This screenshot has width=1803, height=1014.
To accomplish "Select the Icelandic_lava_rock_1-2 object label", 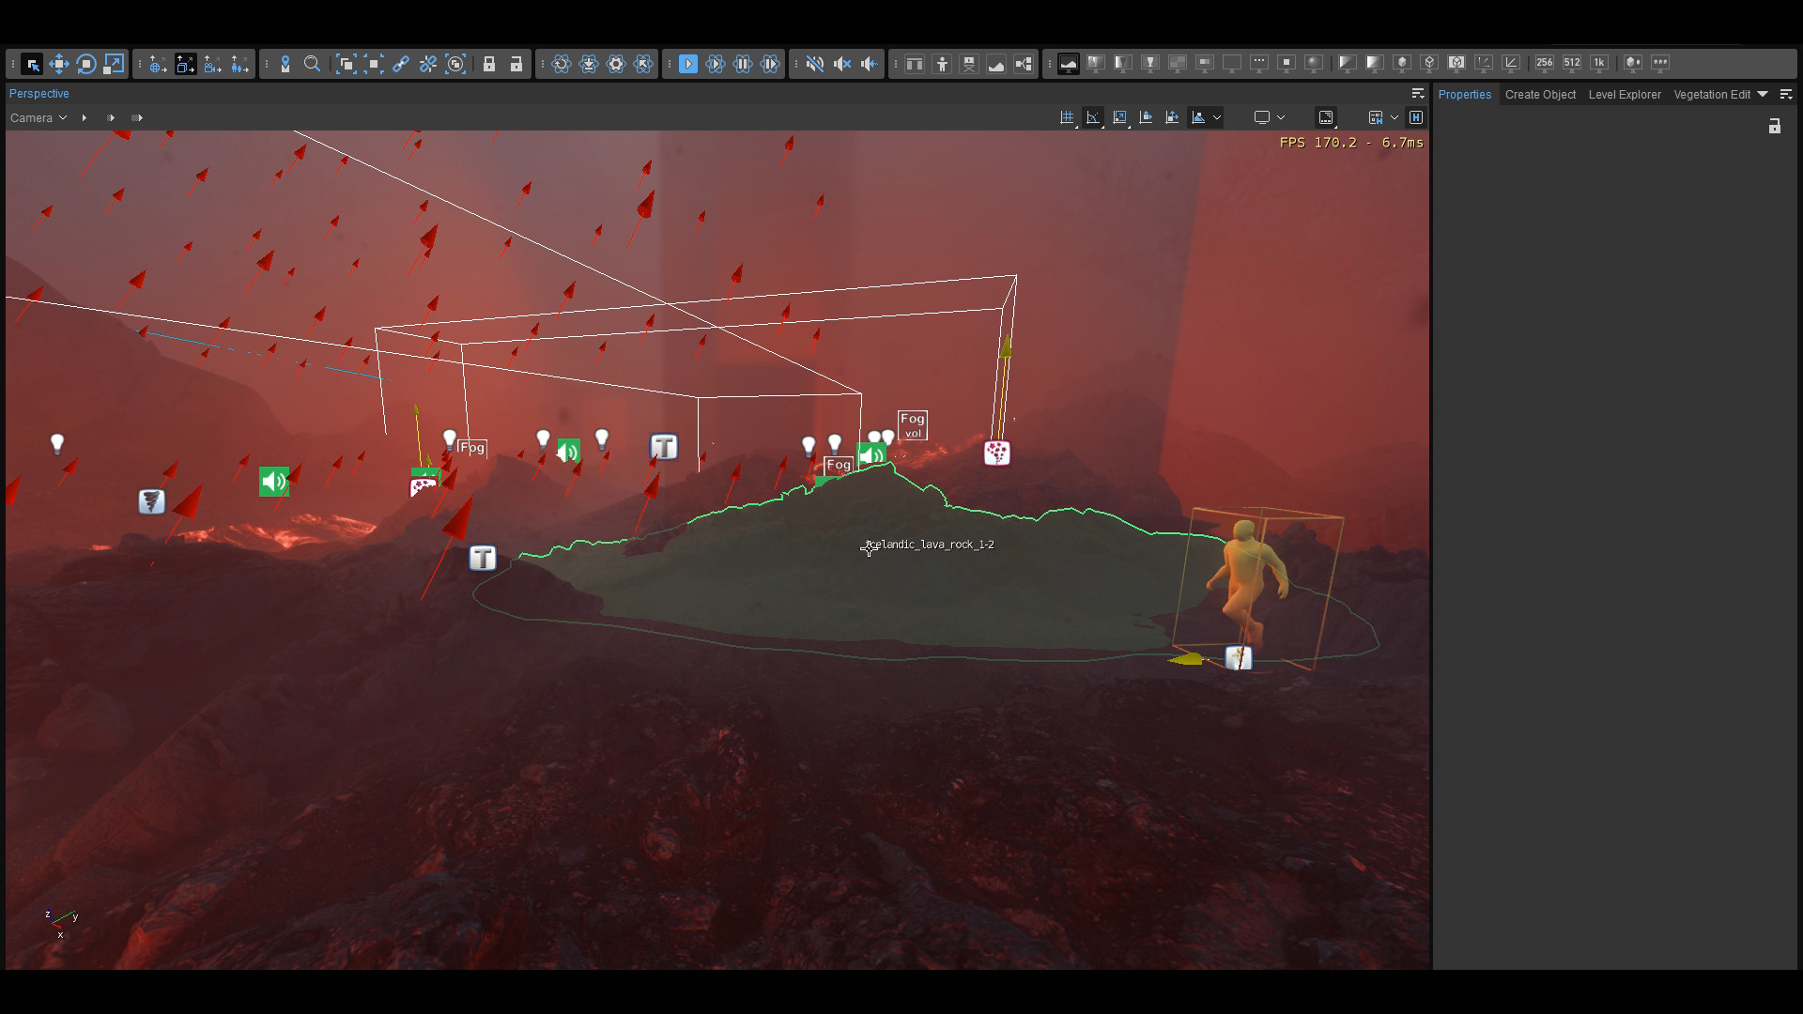I will click(930, 544).
